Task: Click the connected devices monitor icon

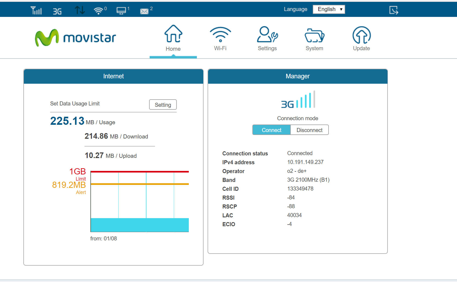Action: tap(121, 11)
